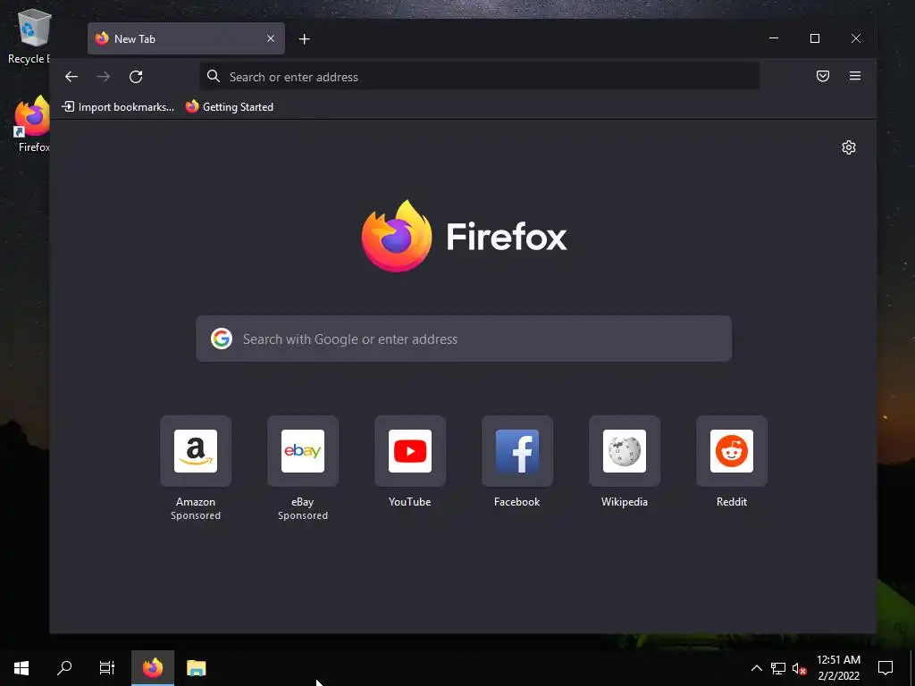Open Import bookmarks bookmark item

click(118, 107)
